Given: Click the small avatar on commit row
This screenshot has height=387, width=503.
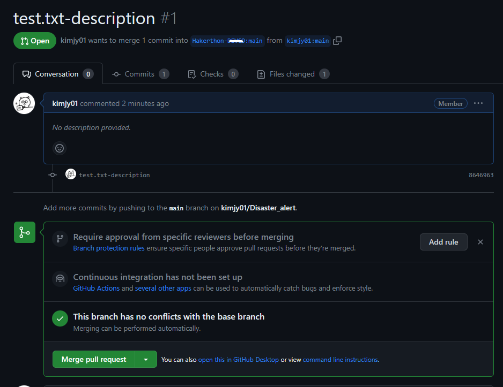Looking at the screenshot, I should (71, 174).
